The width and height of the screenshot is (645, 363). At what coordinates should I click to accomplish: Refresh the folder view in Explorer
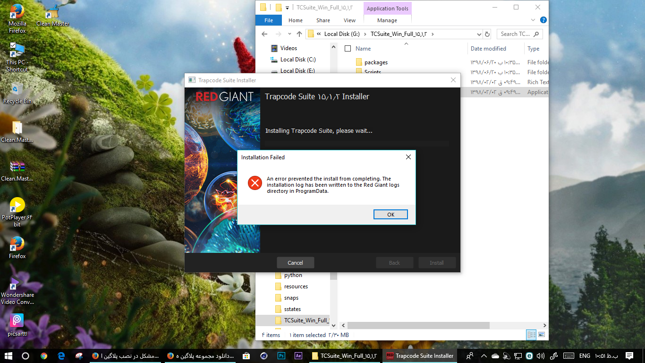tap(487, 34)
